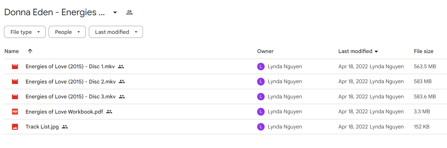Image resolution: width=447 pixels, height=148 pixels.
Task: Select the Track List.jpg row by file size
Action: coord(421,127)
